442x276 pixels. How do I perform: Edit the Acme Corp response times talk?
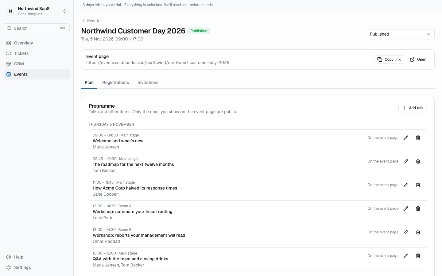click(406, 185)
